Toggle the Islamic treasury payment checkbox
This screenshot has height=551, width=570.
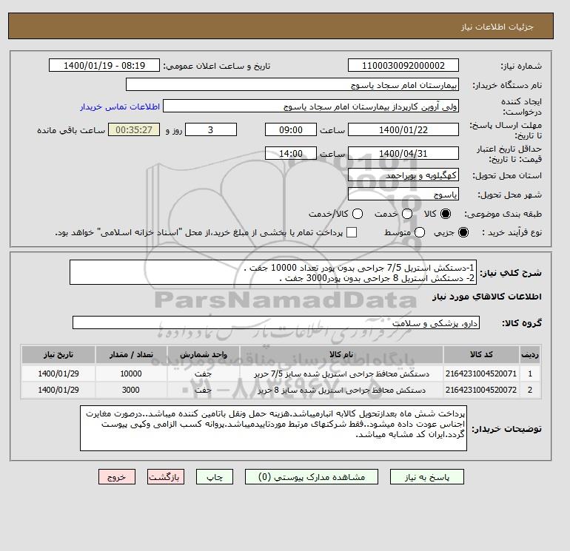[352, 232]
